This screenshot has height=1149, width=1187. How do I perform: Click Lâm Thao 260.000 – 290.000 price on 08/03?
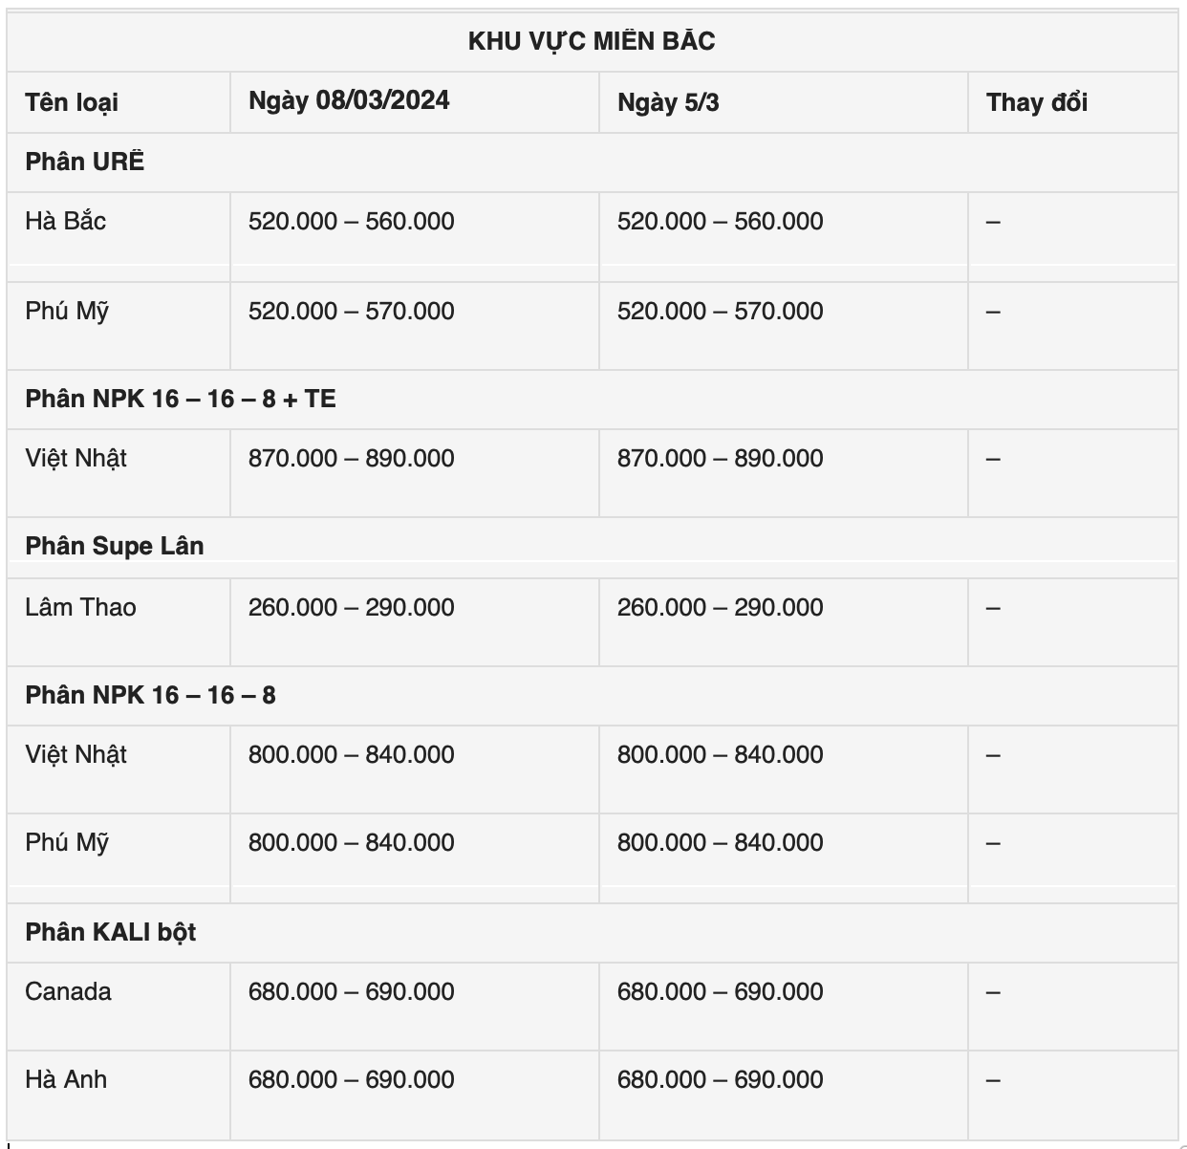351,607
